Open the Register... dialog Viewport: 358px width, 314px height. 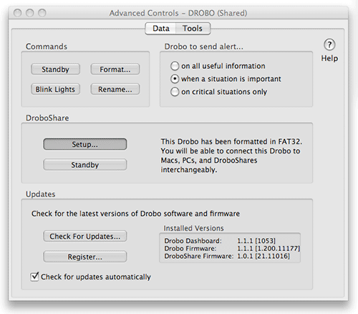click(x=85, y=257)
